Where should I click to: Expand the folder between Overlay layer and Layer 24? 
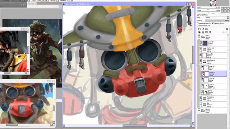pyautogui.click(x=204, y=49)
